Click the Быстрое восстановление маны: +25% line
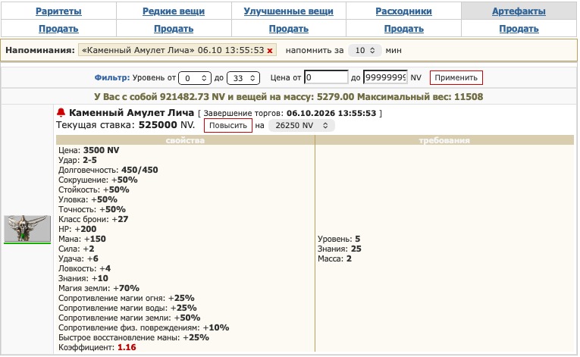The image size is (580, 357). [133, 337]
